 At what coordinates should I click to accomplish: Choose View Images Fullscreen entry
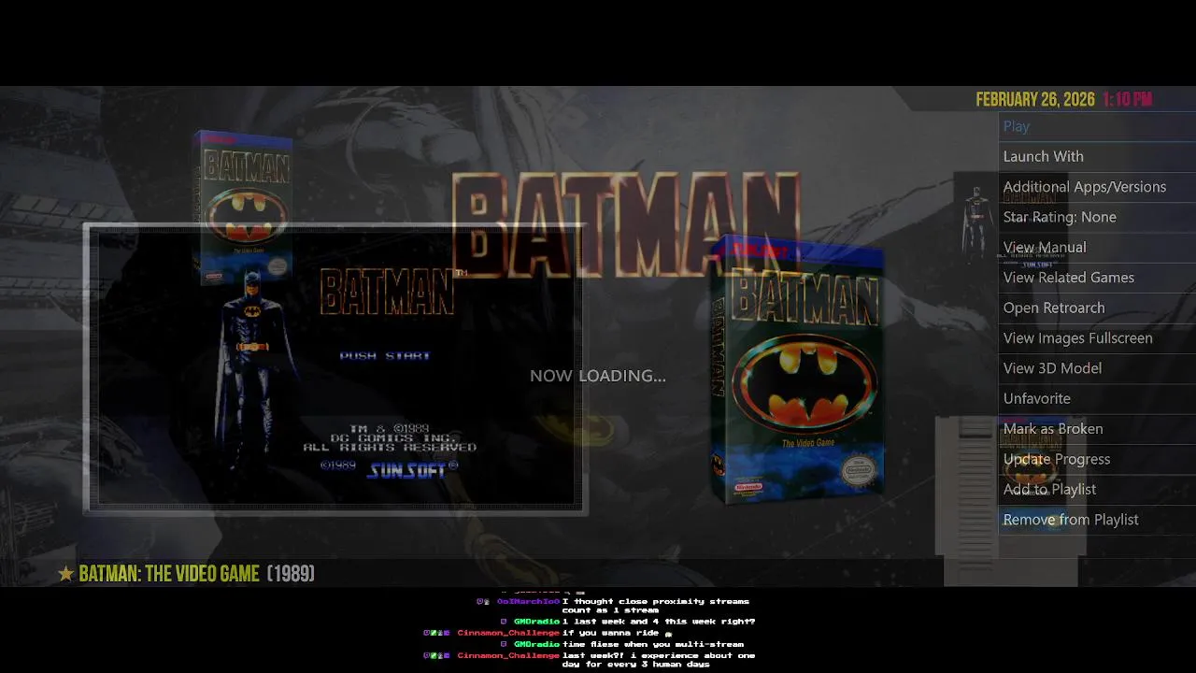[x=1097, y=338]
